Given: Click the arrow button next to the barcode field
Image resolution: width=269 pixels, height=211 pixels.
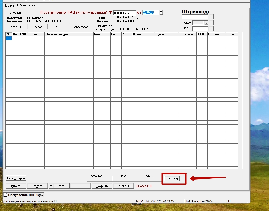Looking at the screenshot, I should click(x=211, y=17).
